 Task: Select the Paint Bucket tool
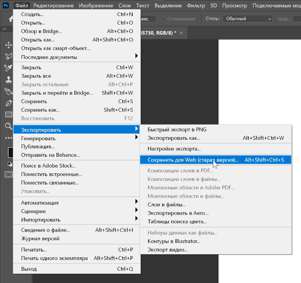8,91
